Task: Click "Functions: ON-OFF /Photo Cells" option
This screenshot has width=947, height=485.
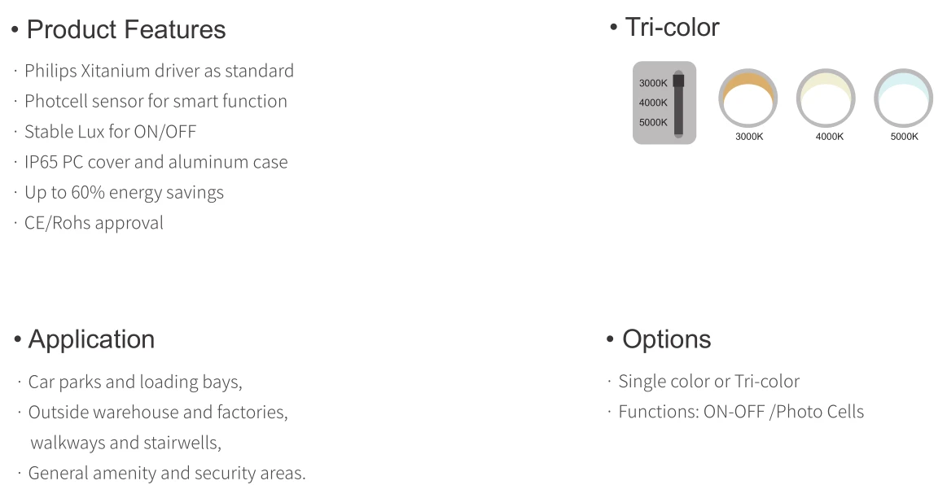Action: [x=741, y=412]
